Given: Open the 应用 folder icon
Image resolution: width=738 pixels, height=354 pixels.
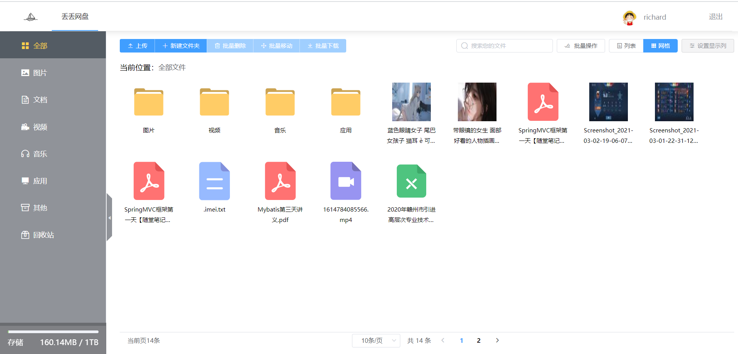Looking at the screenshot, I should (346, 102).
